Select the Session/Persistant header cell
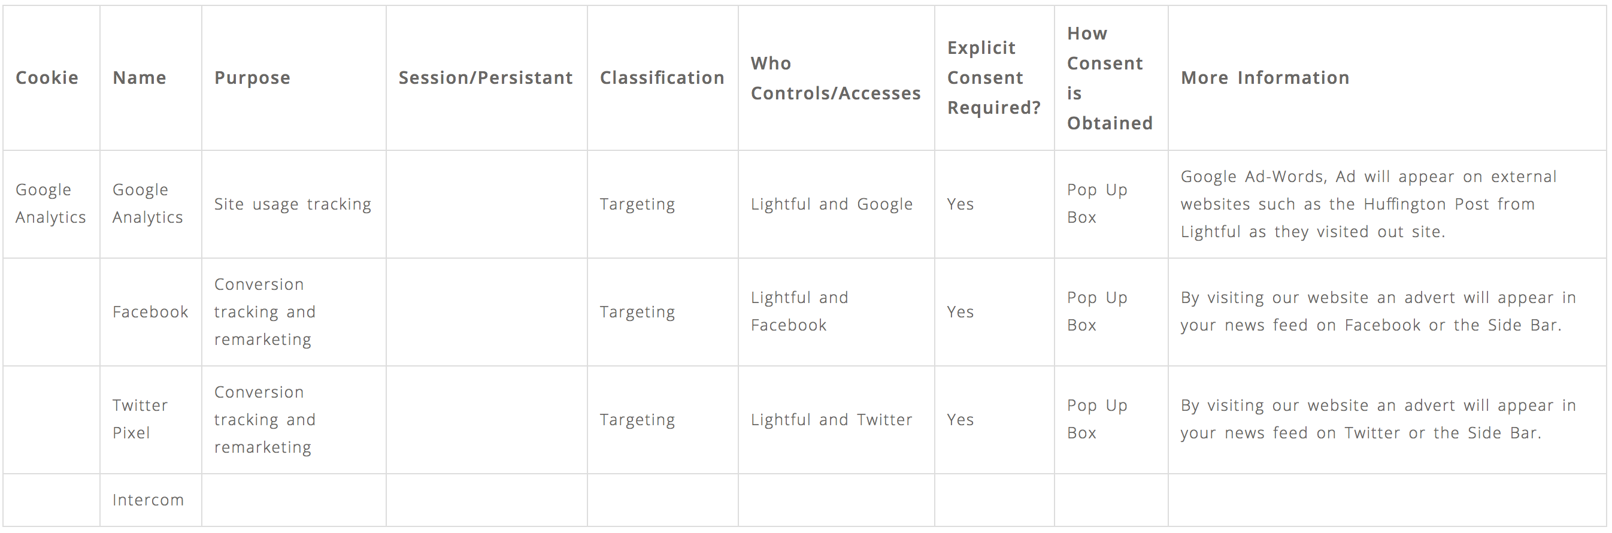Screen dimensions: 1612x533 [486, 78]
